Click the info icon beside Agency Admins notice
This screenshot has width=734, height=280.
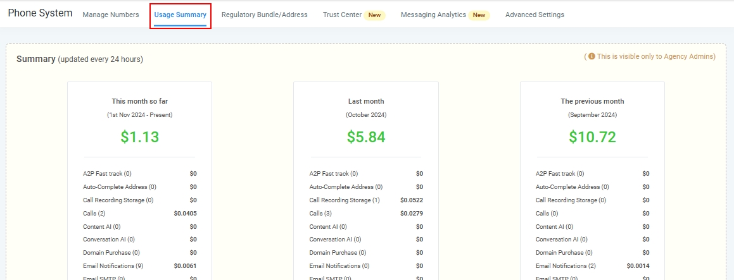592,56
